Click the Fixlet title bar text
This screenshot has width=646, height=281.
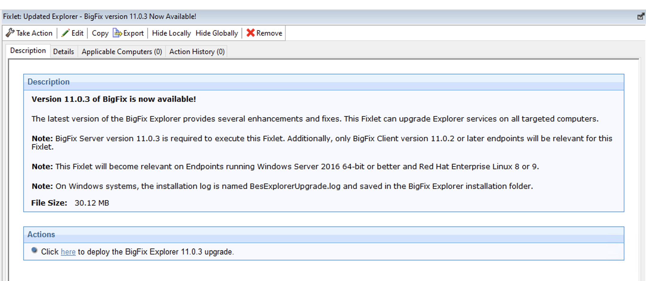100,16
